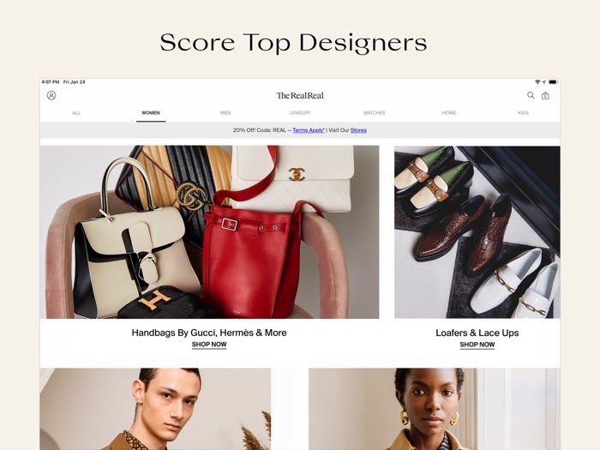This screenshot has height=450, width=600.
Task: Open the JEWELRY tab
Action: (300, 113)
